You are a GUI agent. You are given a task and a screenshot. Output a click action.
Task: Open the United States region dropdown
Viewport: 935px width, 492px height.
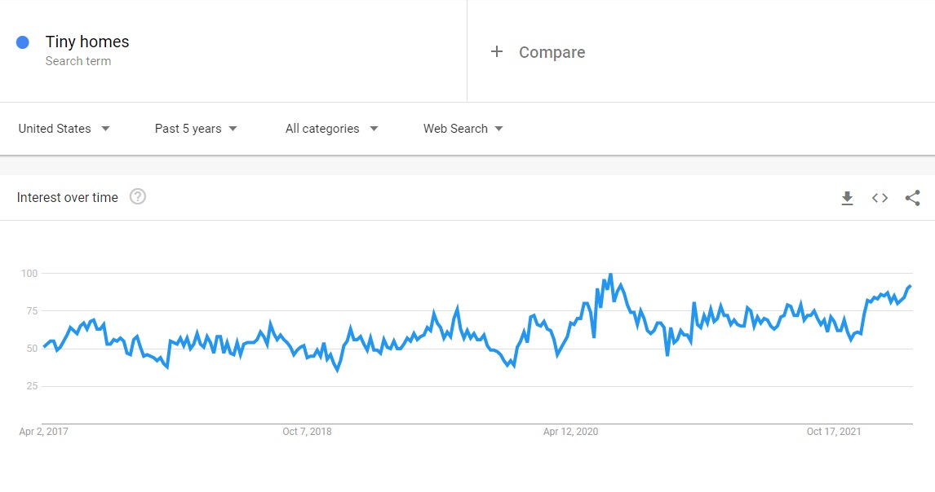(x=64, y=129)
